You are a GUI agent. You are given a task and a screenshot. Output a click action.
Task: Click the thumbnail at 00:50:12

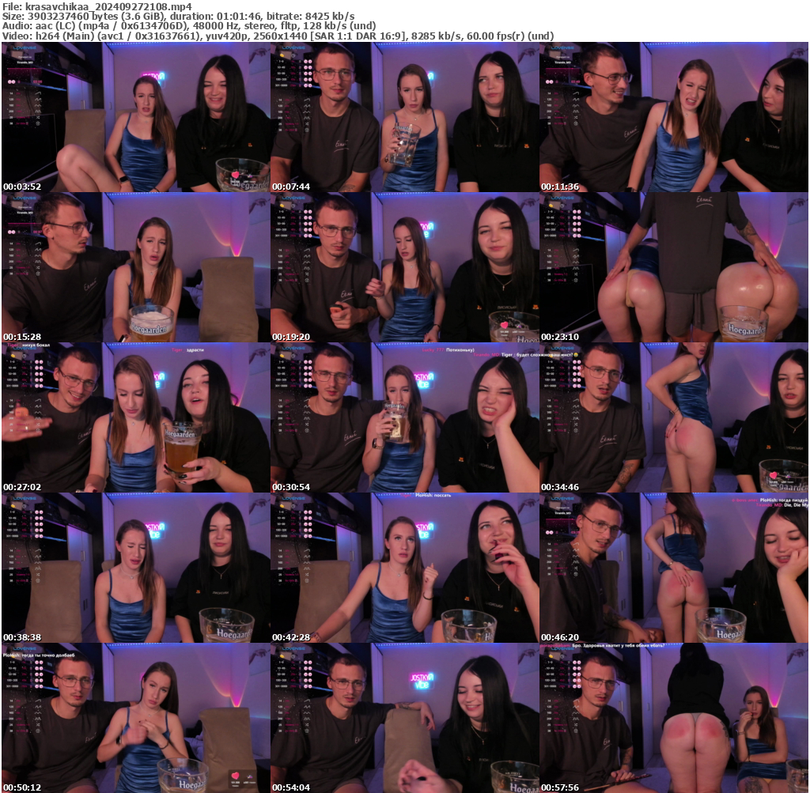[135, 718]
